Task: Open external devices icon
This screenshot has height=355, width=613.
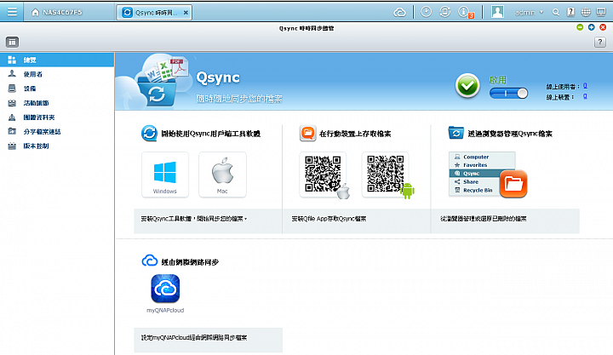Action: tap(444, 12)
